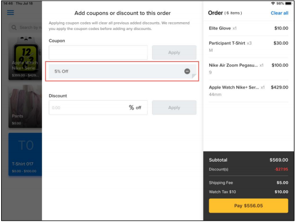Click the $100.00 price of Nike shoes

pos(280,65)
